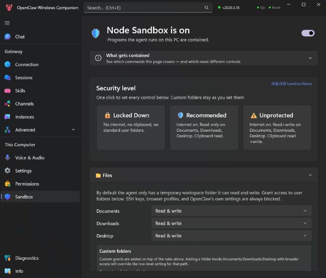Open the Instances page

40,117
